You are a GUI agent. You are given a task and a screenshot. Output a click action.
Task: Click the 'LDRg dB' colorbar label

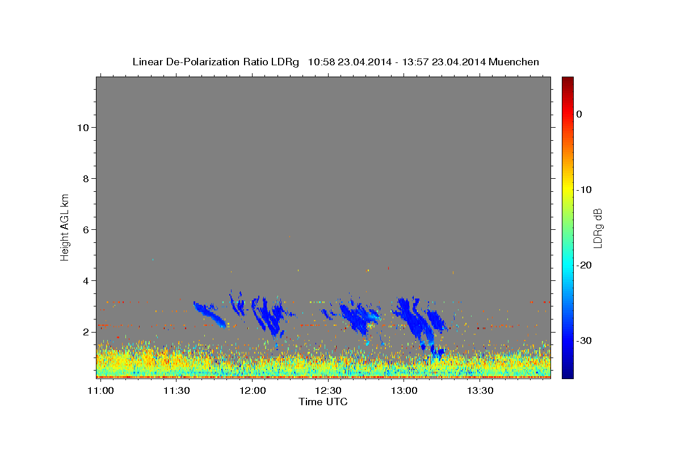598,228
